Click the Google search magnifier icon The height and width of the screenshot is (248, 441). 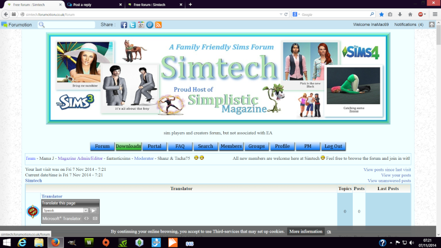372,14
